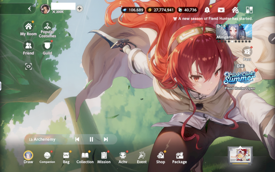Collapse the top-left back arrow panel
This screenshot has height=172, width=275.
click(30, 9)
